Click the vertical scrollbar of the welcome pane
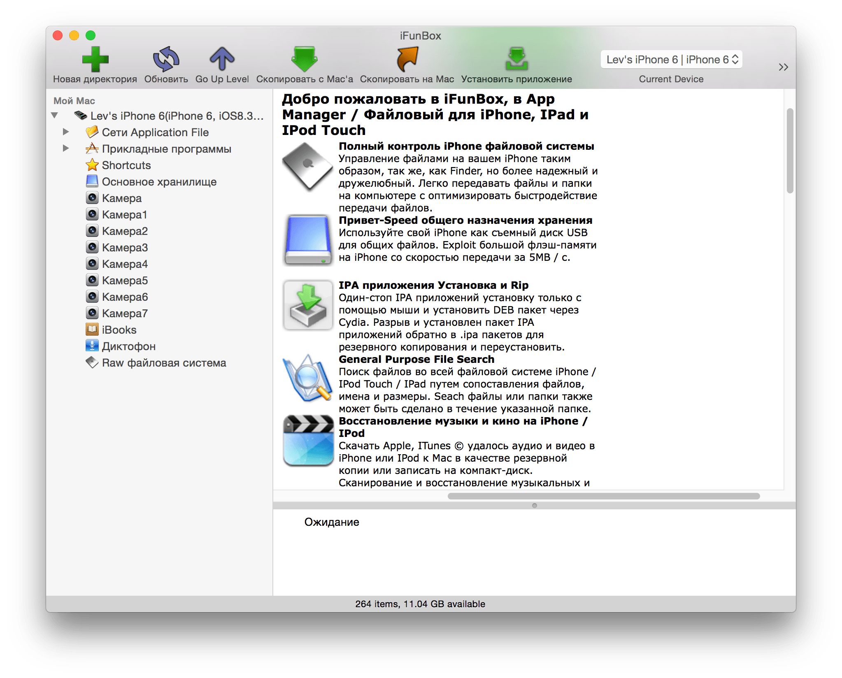This screenshot has width=842, height=678. (790, 151)
